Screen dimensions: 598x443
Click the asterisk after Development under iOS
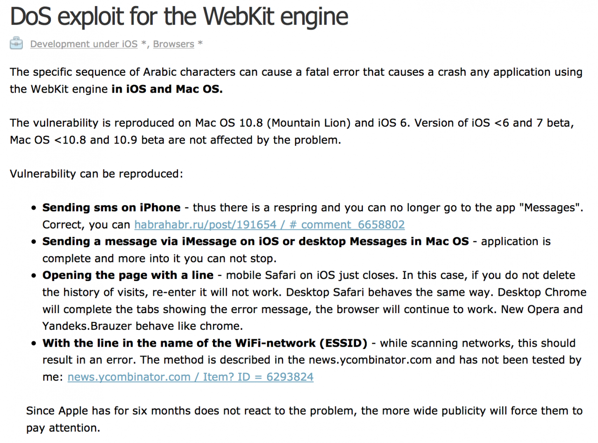click(x=144, y=43)
